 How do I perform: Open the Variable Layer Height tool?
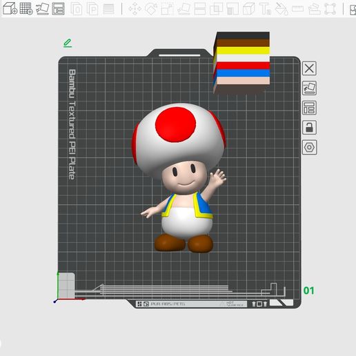(x=108, y=9)
